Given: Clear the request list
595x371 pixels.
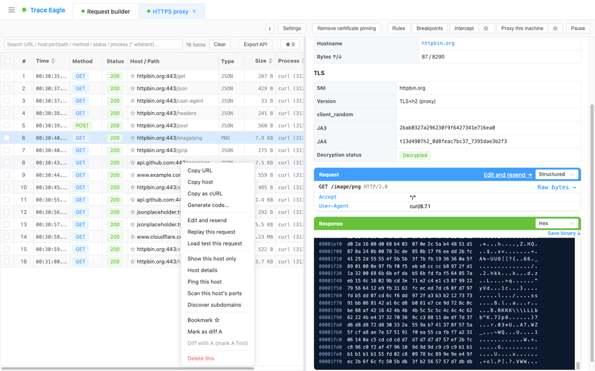Looking at the screenshot, I should (220, 44).
